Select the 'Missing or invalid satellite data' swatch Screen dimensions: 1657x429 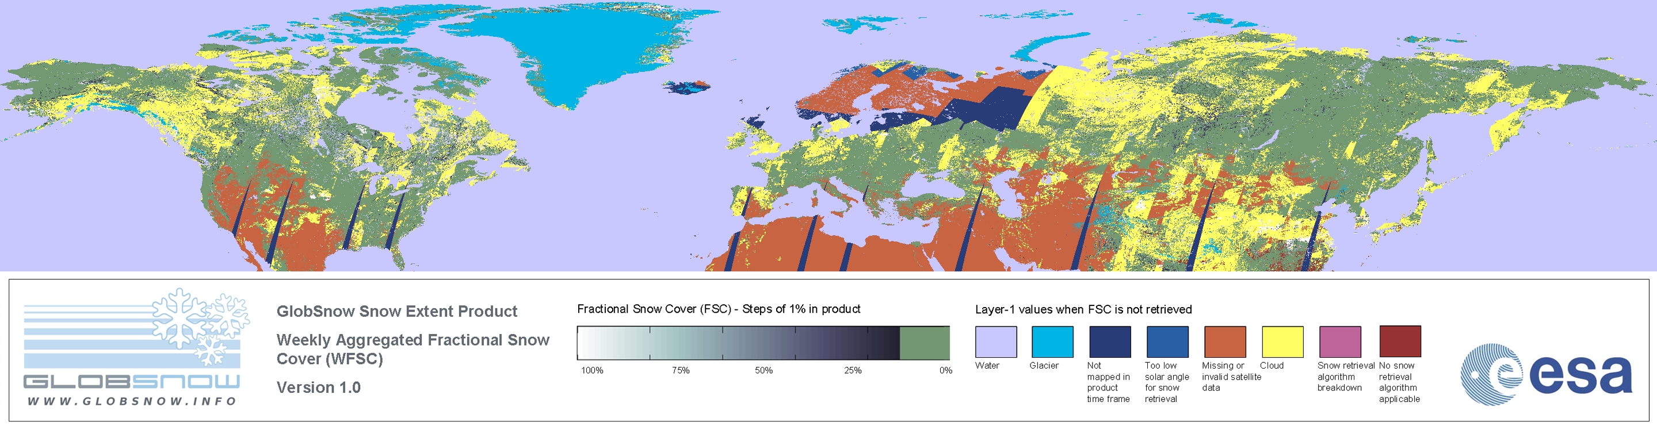(1225, 342)
